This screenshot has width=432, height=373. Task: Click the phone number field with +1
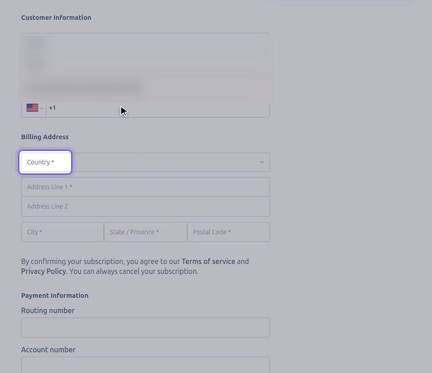[x=158, y=108]
